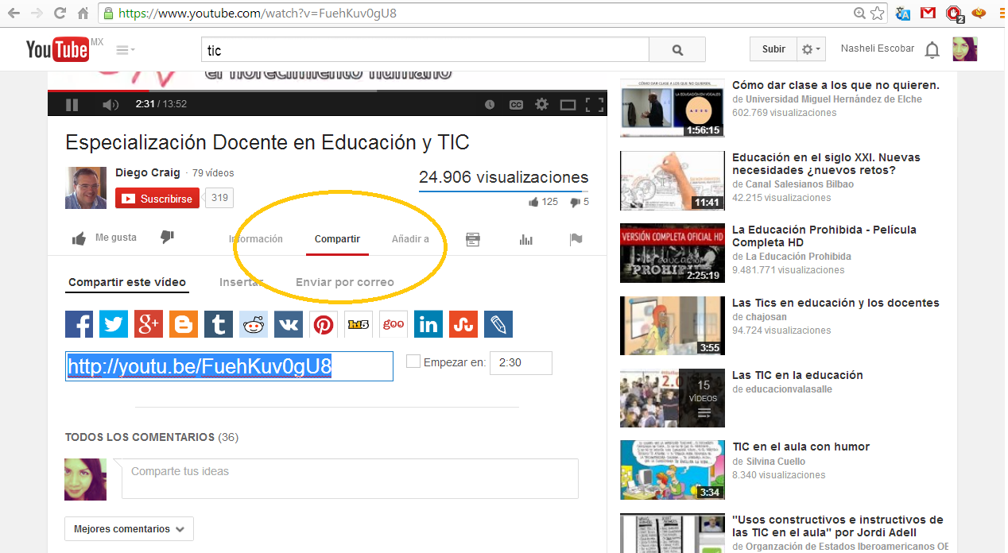Enter fullscreen video mode
1008x553 pixels.
tap(594, 104)
